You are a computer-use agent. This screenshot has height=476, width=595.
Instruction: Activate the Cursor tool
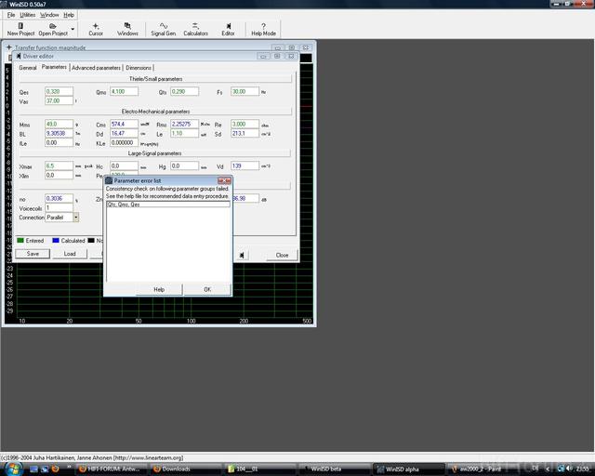click(x=96, y=29)
